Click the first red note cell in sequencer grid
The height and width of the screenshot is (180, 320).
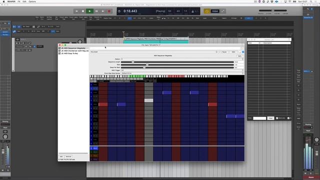pos(103,104)
